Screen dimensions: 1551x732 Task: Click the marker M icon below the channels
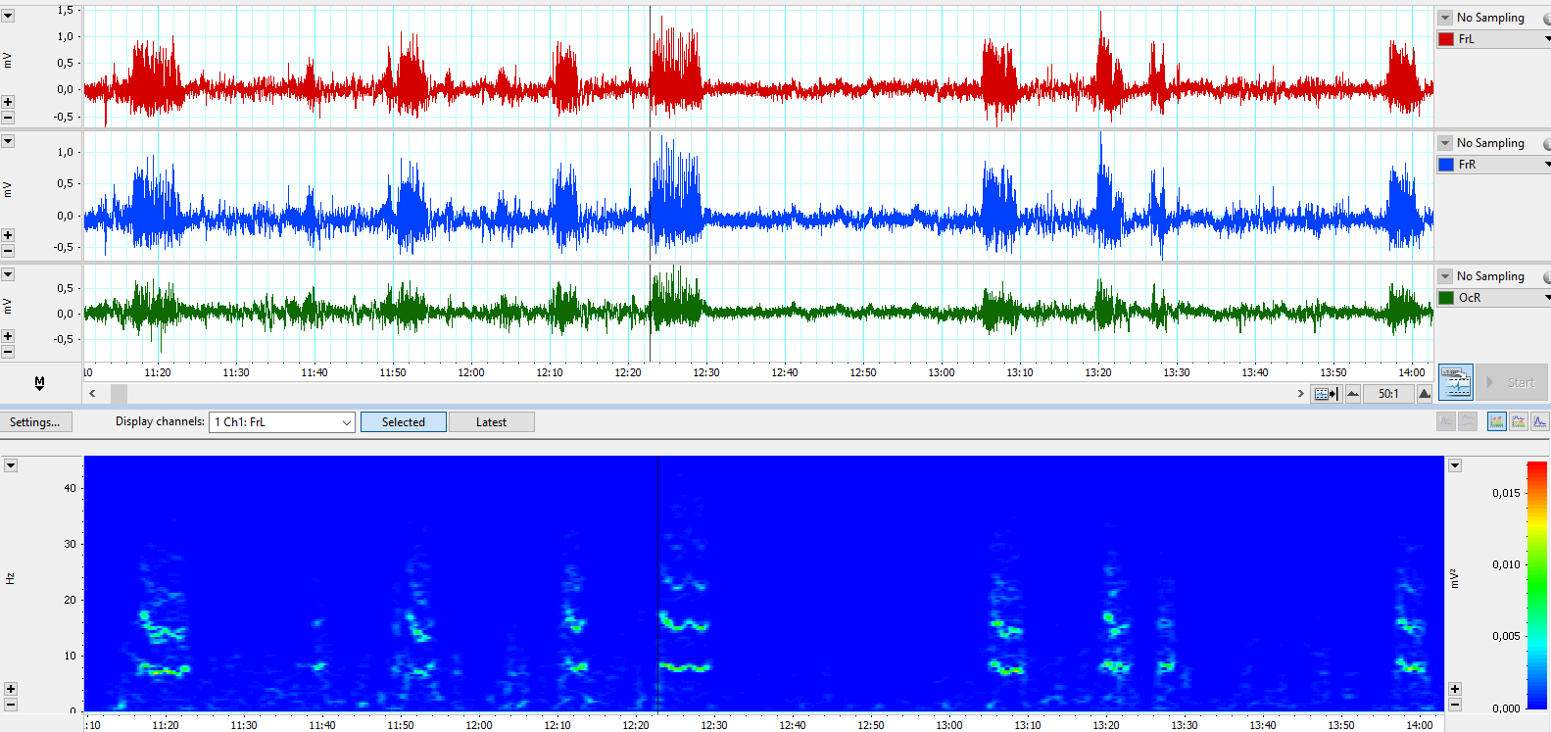click(x=39, y=383)
